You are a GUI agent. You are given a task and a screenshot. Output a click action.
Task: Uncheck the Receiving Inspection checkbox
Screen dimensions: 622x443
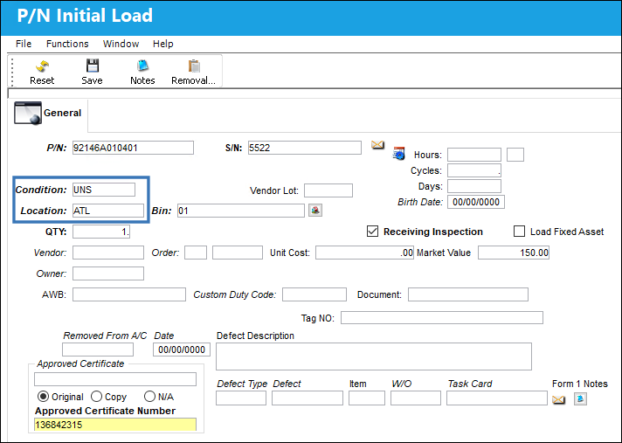coord(372,232)
